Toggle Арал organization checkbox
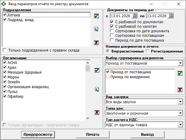This screenshot has width=186, height=140. [x=5, y=67]
